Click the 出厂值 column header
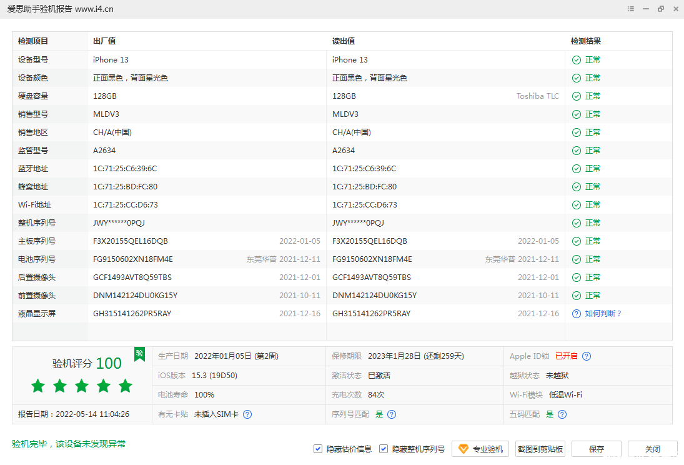This screenshot has height=465, width=684. click(104, 41)
